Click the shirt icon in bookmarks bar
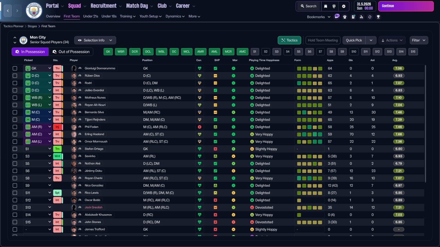The height and width of the screenshot is (247, 440). coord(345,17)
